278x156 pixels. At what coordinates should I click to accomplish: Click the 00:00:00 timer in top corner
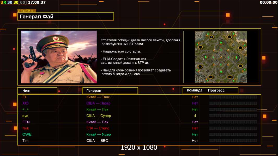[268, 2]
